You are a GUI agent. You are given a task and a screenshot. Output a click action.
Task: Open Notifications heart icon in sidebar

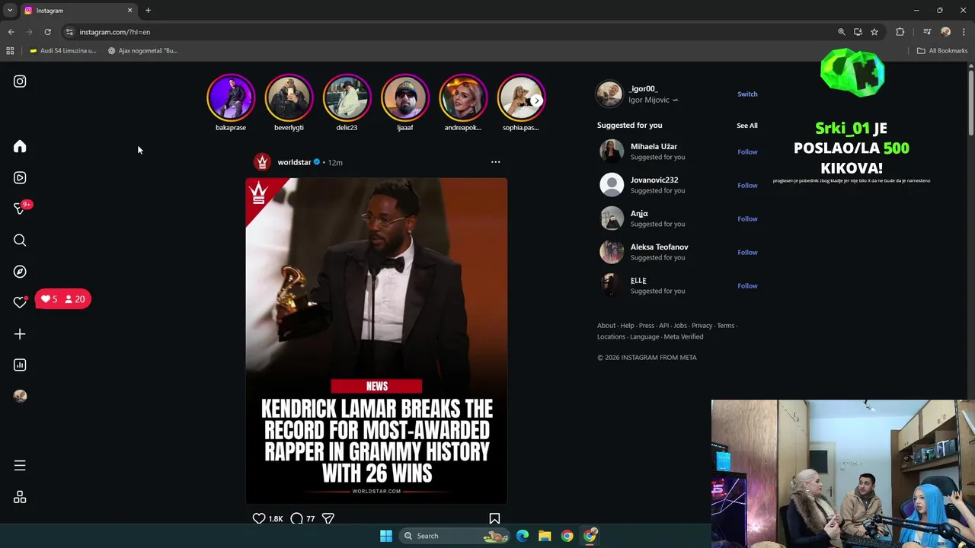[x=20, y=302]
